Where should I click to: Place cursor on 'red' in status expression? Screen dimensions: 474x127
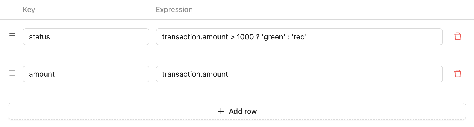299,37
